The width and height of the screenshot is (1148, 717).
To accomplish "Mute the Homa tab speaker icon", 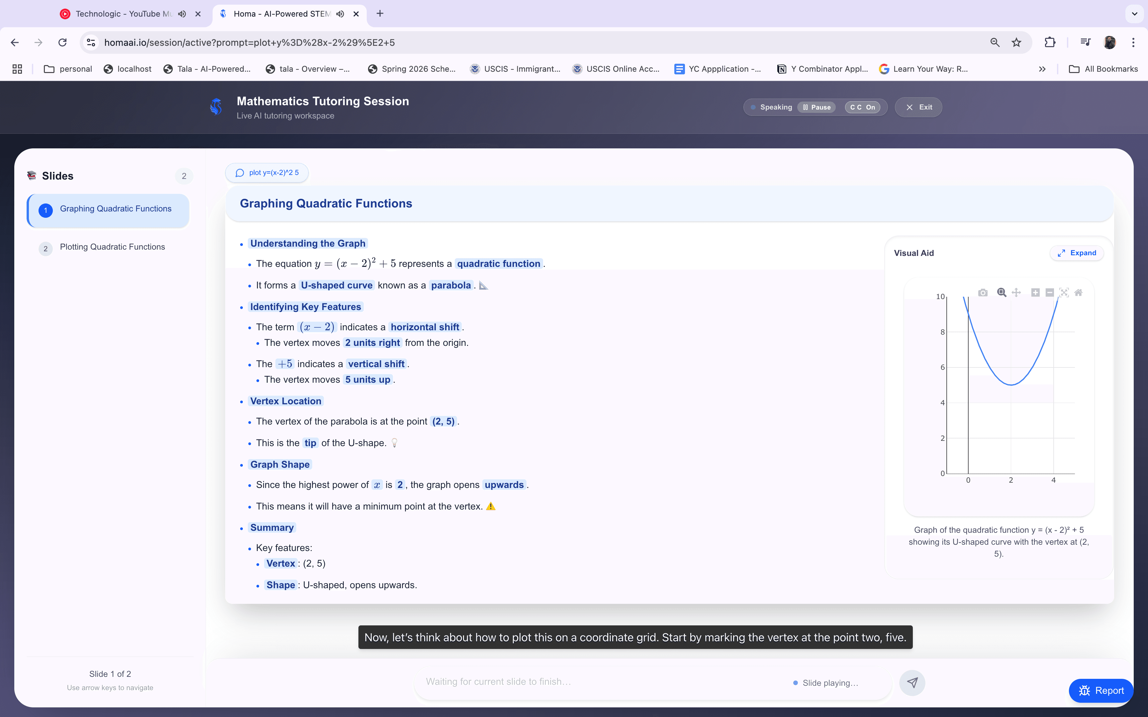I will pos(340,14).
